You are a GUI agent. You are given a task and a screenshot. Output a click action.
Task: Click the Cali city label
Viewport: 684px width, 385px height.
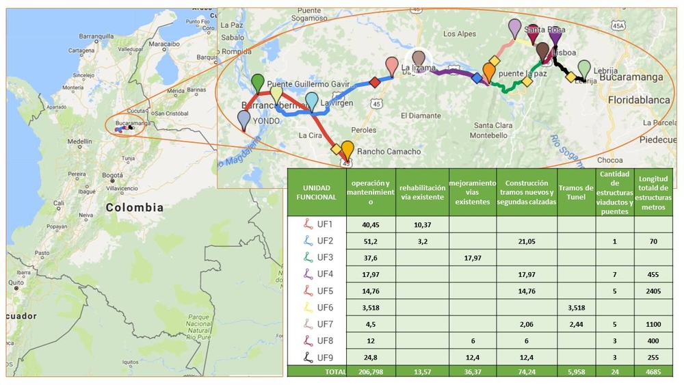point(59,202)
